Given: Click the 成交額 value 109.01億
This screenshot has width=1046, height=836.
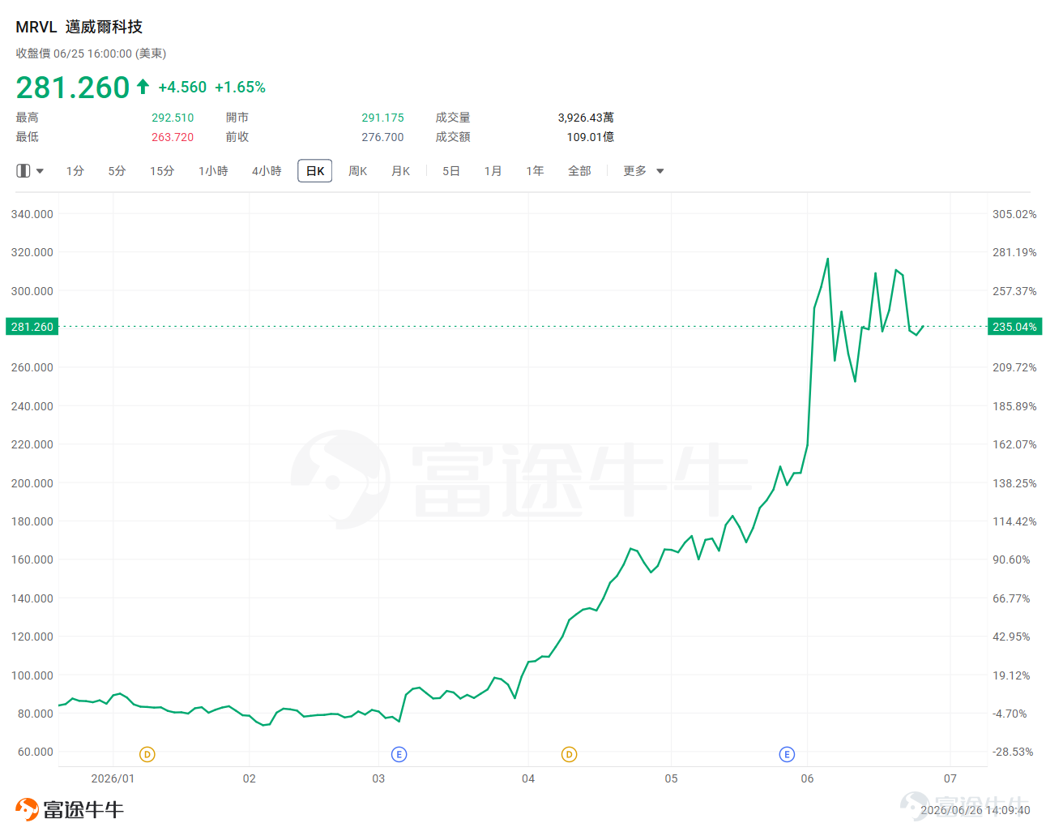Looking at the screenshot, I should [590, 137].
